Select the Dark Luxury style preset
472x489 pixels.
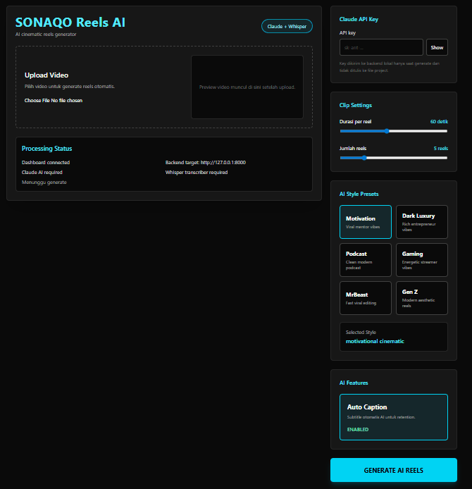coord(422,222)
